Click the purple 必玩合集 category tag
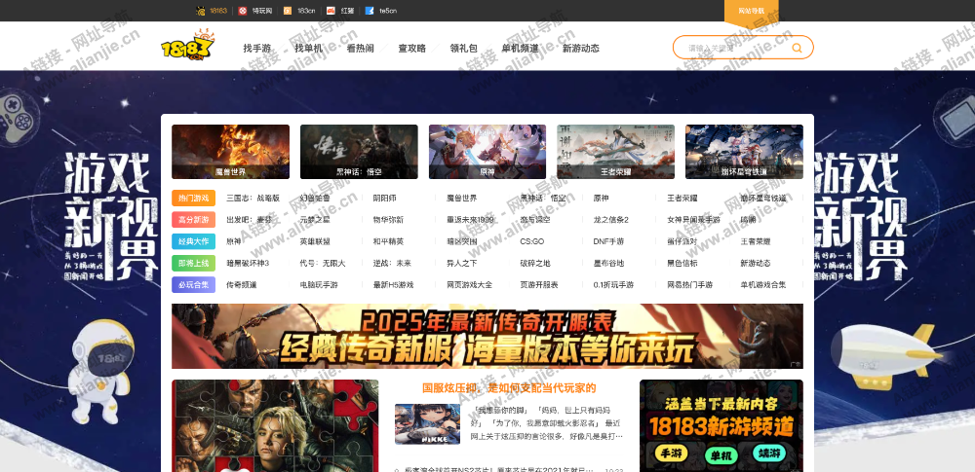 click(x=193, y=285)
